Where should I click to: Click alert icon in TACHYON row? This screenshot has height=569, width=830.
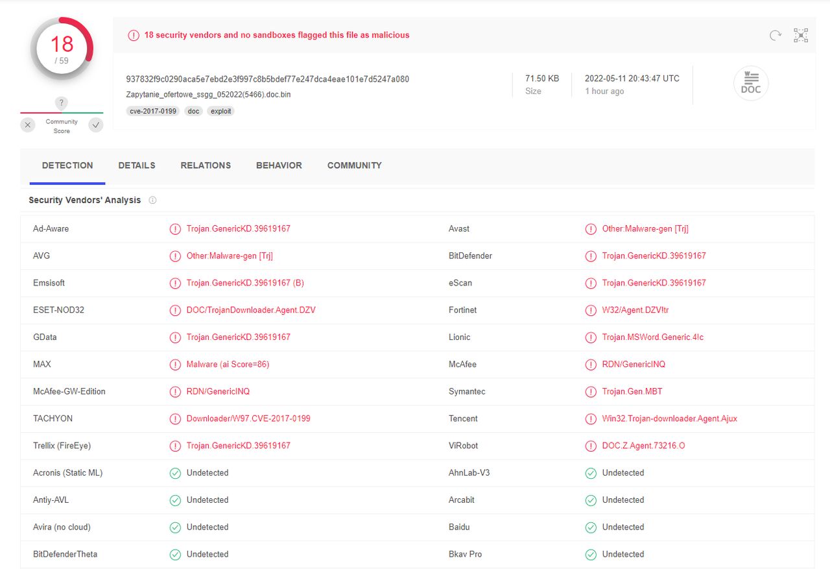click(175, 418)
